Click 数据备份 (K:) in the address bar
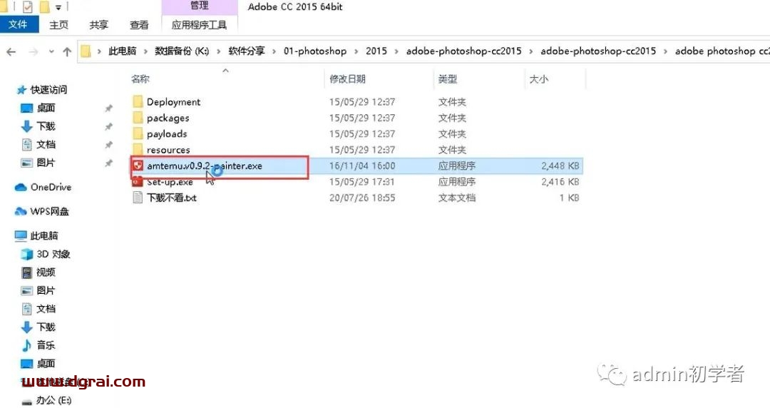Image resolution: width=770 pixels, height=408 pixels. [x=182, y=51]
